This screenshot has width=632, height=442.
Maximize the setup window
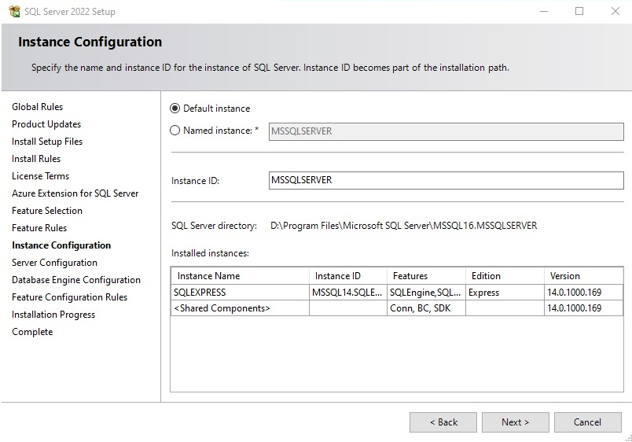pyautogui.click(x=579, y=12)
